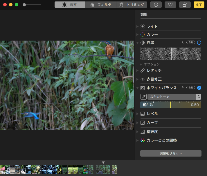This screenshot has width=207, height=176.
Task: Click the 暖かみ slider handle
Action: pyautogui.click(x=171, y=105)
